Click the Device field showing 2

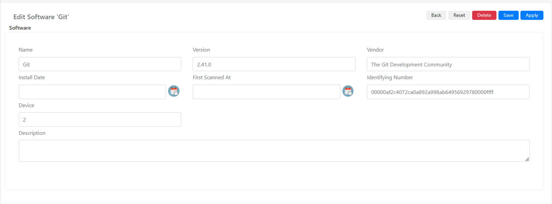pyautogui.click(x=100, y=119)
